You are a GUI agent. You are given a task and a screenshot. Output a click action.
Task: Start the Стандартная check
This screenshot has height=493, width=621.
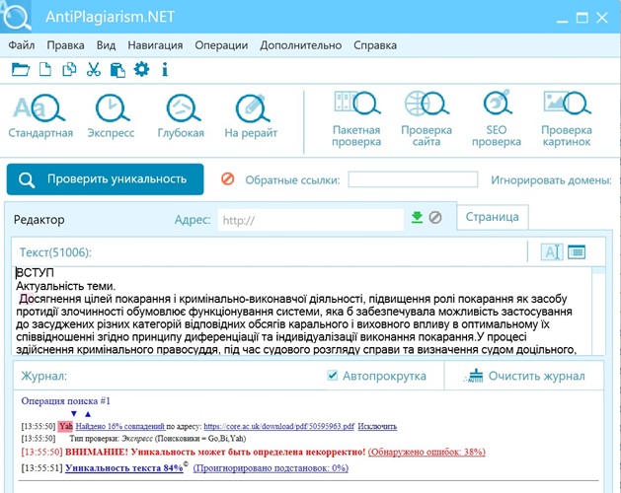40,116
